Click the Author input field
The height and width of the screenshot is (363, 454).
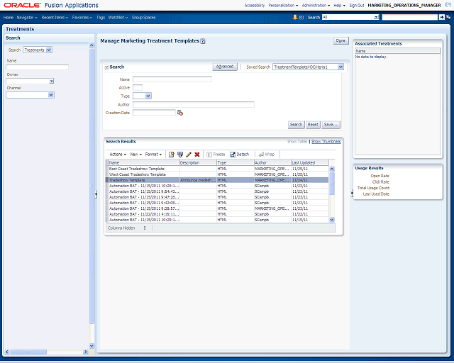click(194, 104)
